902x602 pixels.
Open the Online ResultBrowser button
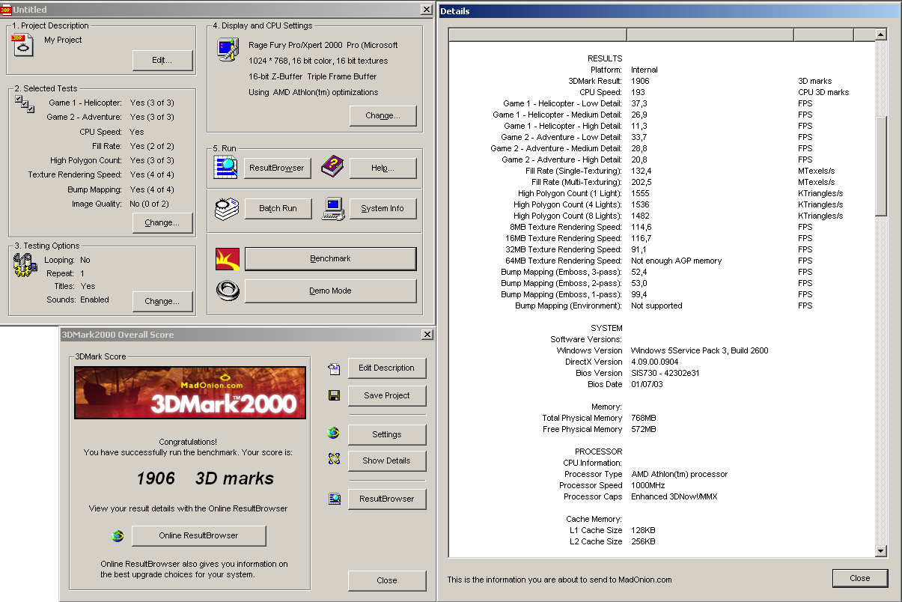(198, 535)
